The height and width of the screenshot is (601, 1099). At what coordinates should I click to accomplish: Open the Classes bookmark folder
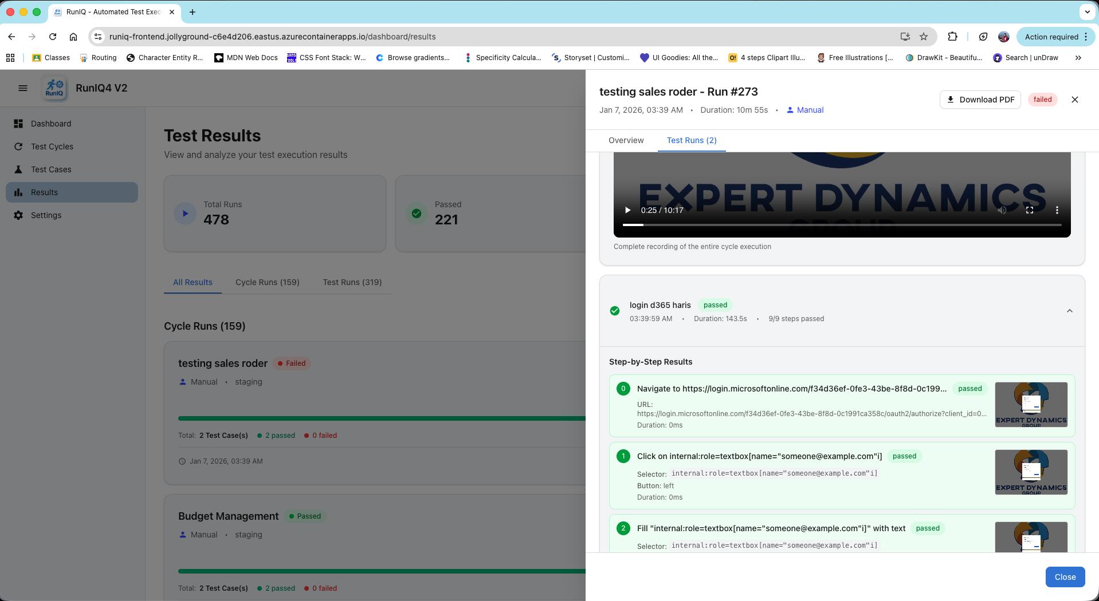(51, 58)
